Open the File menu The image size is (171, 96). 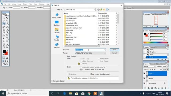5,4
